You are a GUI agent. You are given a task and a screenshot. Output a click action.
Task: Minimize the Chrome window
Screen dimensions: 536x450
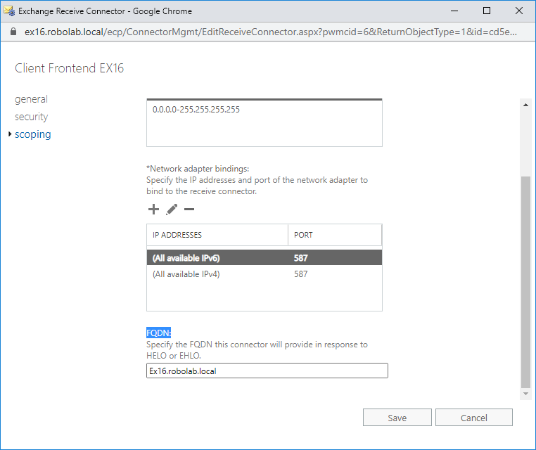(454, 11)
